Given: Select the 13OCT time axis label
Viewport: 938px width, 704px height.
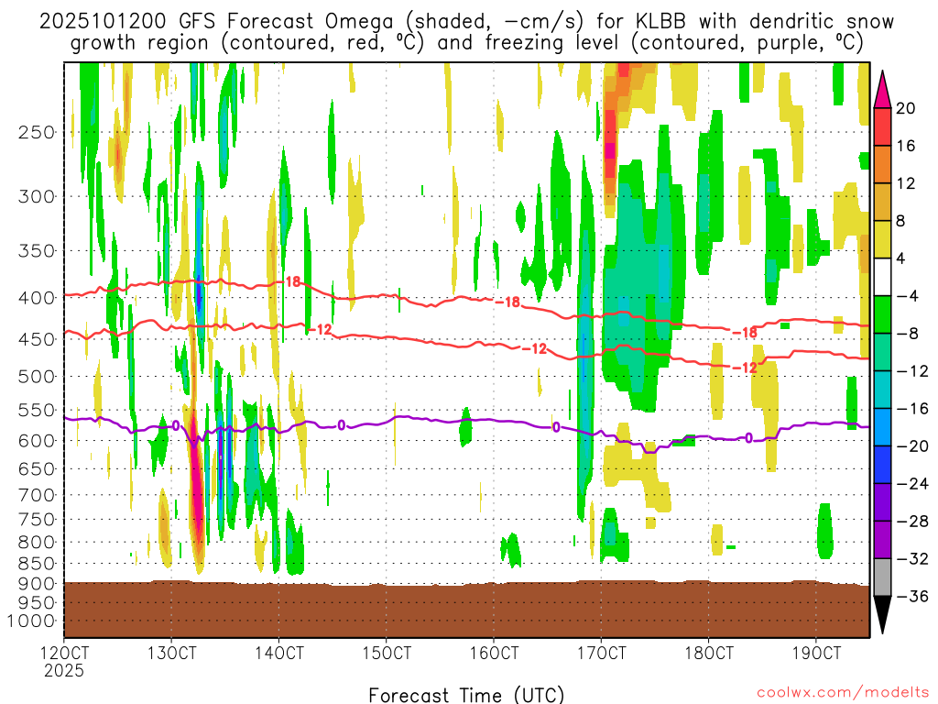Looking at the screenshot, I should pos(171,654).
